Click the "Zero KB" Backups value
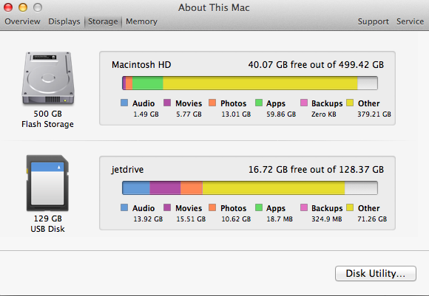This screenshot has width=429, height=296. point(324,114)
